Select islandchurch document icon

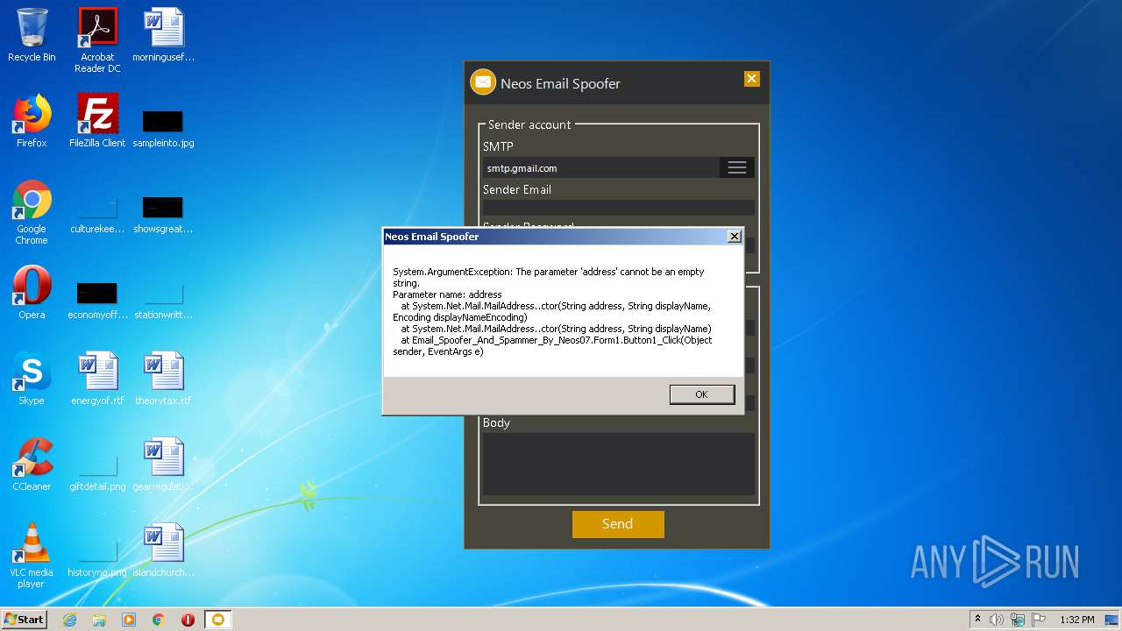[163, 550]
